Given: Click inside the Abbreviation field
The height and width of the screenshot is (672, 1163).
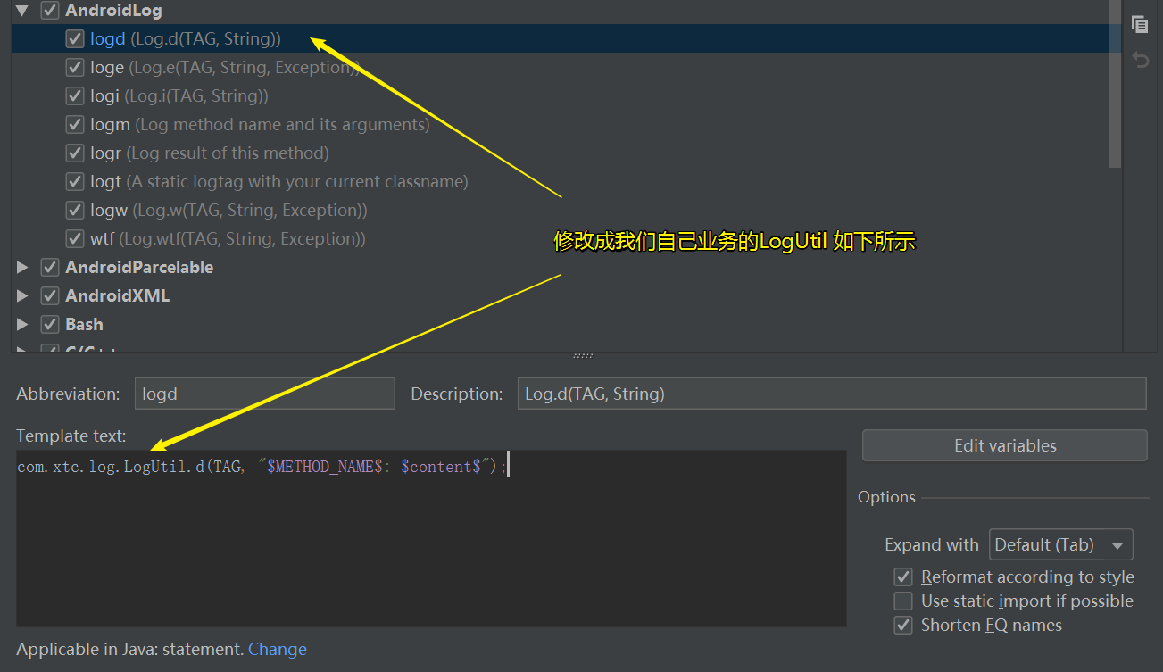Looking at the screenshot, I should tap(264, 393).
